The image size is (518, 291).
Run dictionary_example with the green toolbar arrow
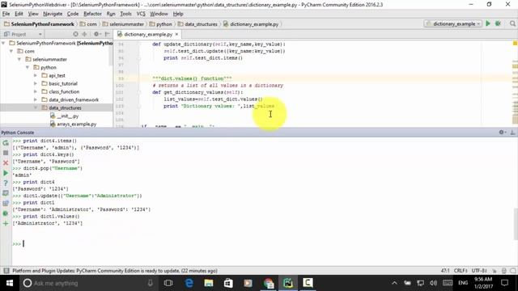(488, 23)
